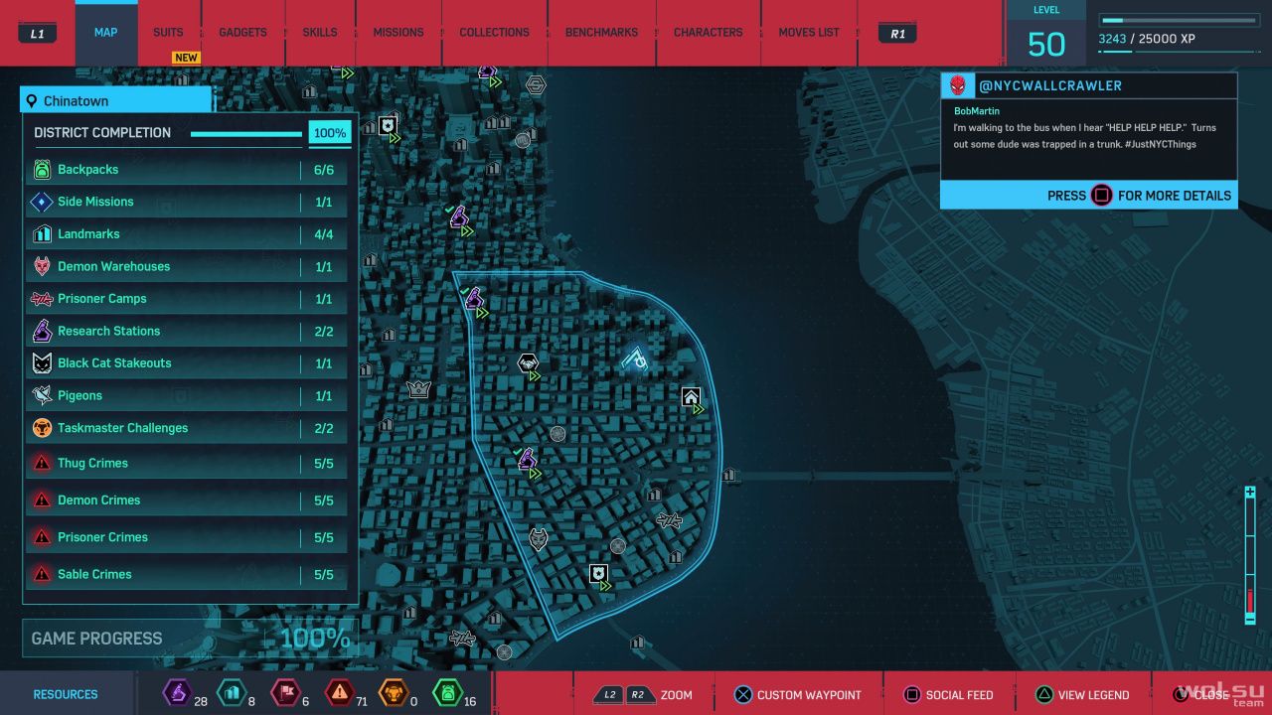Go to the Missions tab
Viewport: 1272px width, 715px height.
[398, 33]
